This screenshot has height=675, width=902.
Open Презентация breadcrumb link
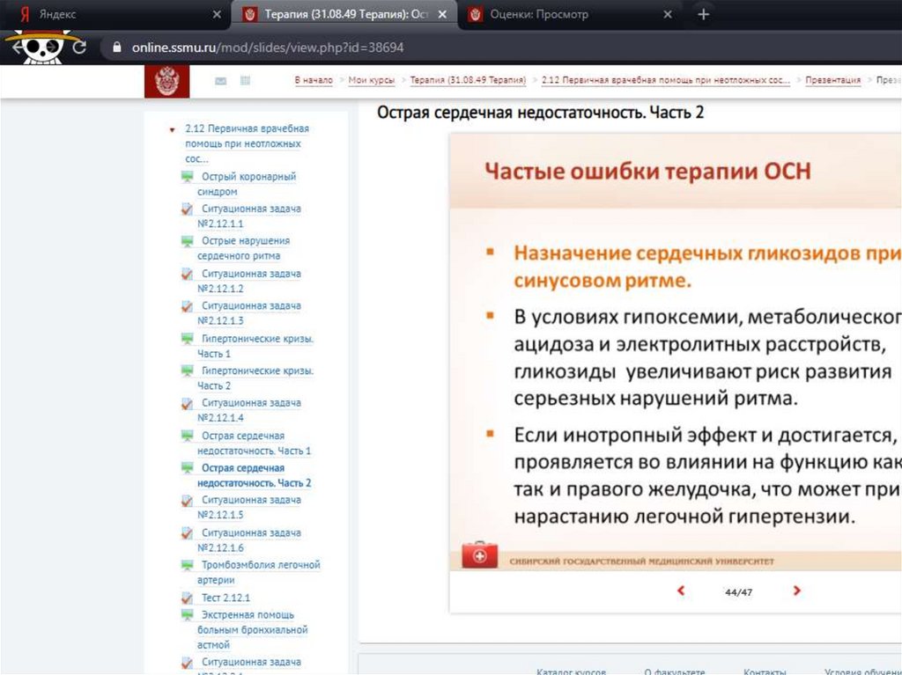[833, 80]
